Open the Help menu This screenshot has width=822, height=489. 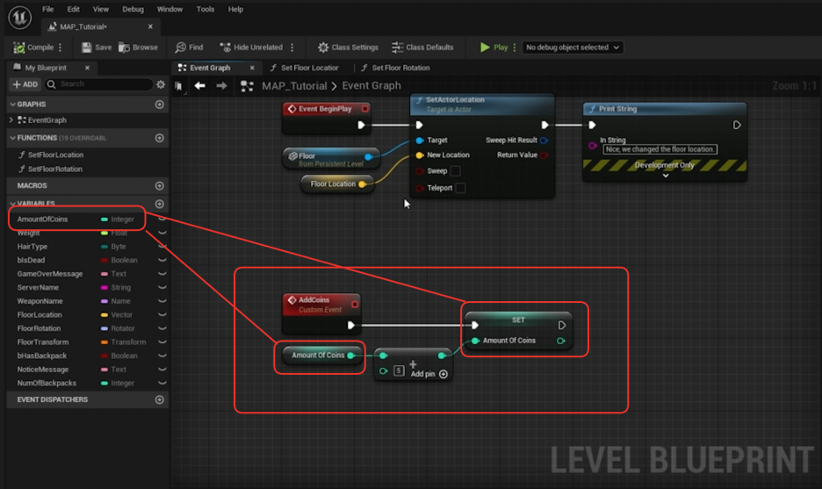(x=235, y=9)
